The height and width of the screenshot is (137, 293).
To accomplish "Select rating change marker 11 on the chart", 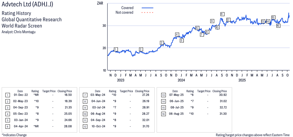I will click(222, 14).
